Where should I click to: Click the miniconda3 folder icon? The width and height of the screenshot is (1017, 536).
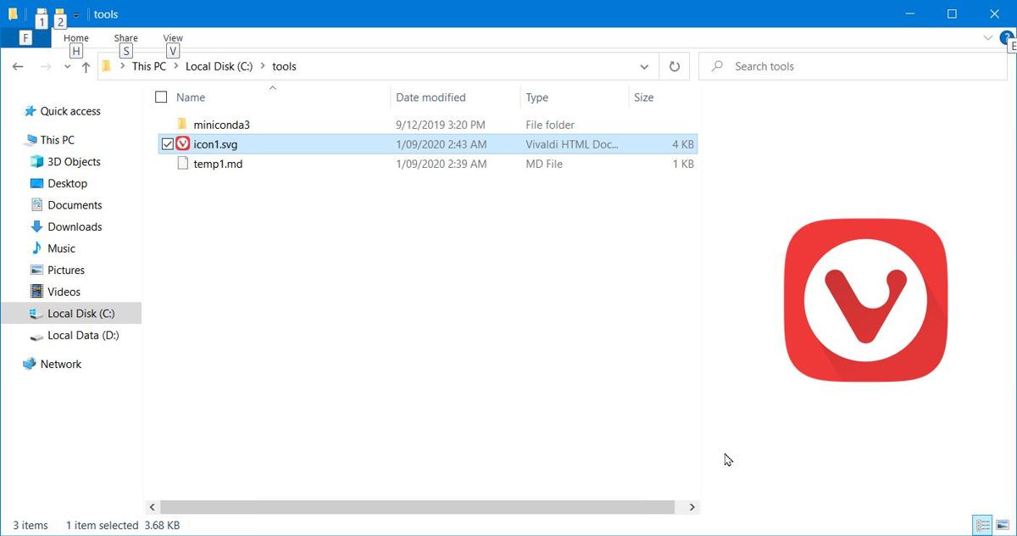[x=181, y=125]
